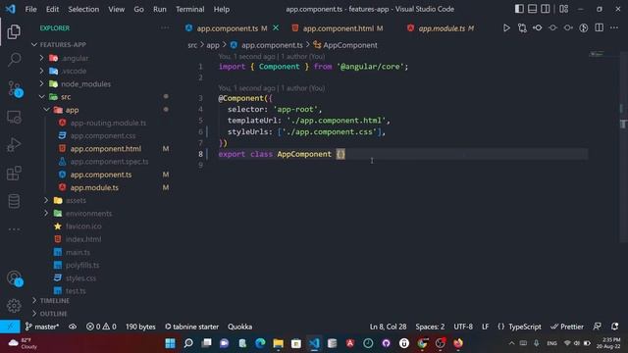The height and width of the screenshot is (353, 628).
Task: Open the Explorer view in activity bar
Action: point(14,31)
